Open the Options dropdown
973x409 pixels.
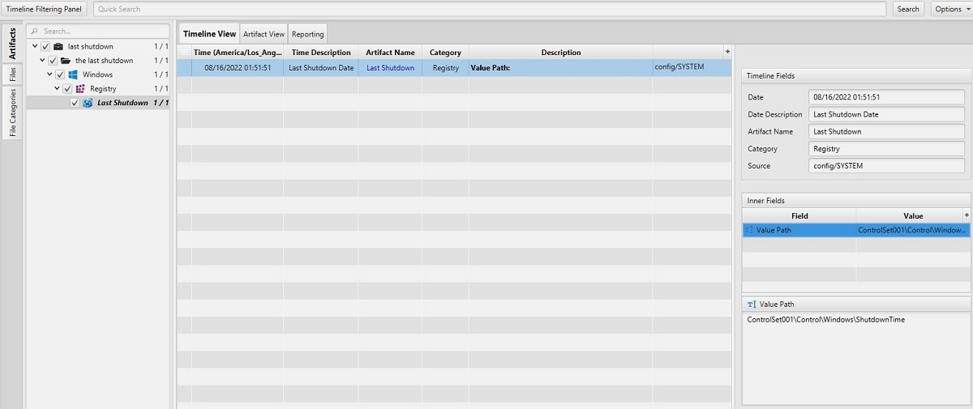point(950,9)
